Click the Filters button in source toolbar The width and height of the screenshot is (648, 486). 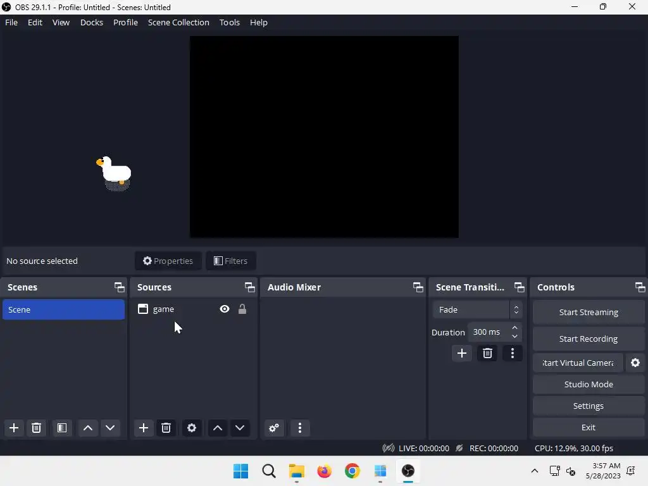[x=231, y=261]
